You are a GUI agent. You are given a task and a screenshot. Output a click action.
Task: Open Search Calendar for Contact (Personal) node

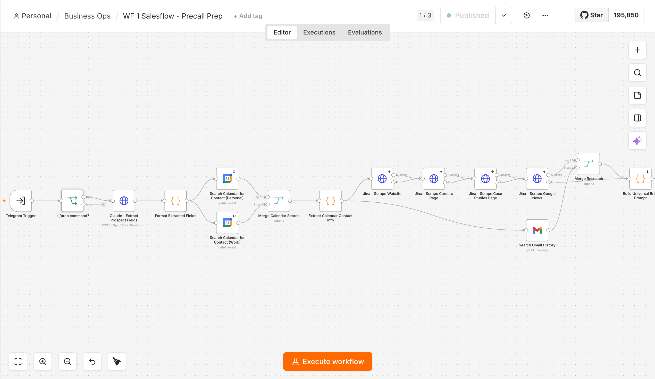coord(227,178)
